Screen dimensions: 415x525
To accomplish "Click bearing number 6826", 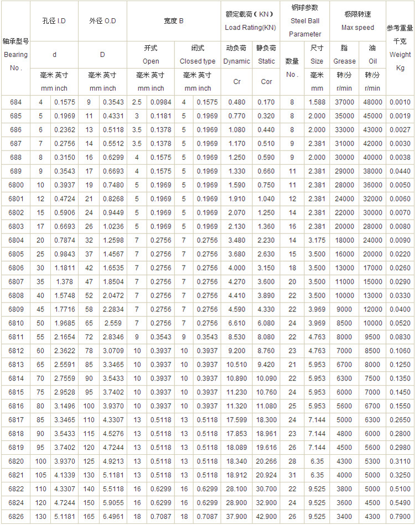I will 15,517.
